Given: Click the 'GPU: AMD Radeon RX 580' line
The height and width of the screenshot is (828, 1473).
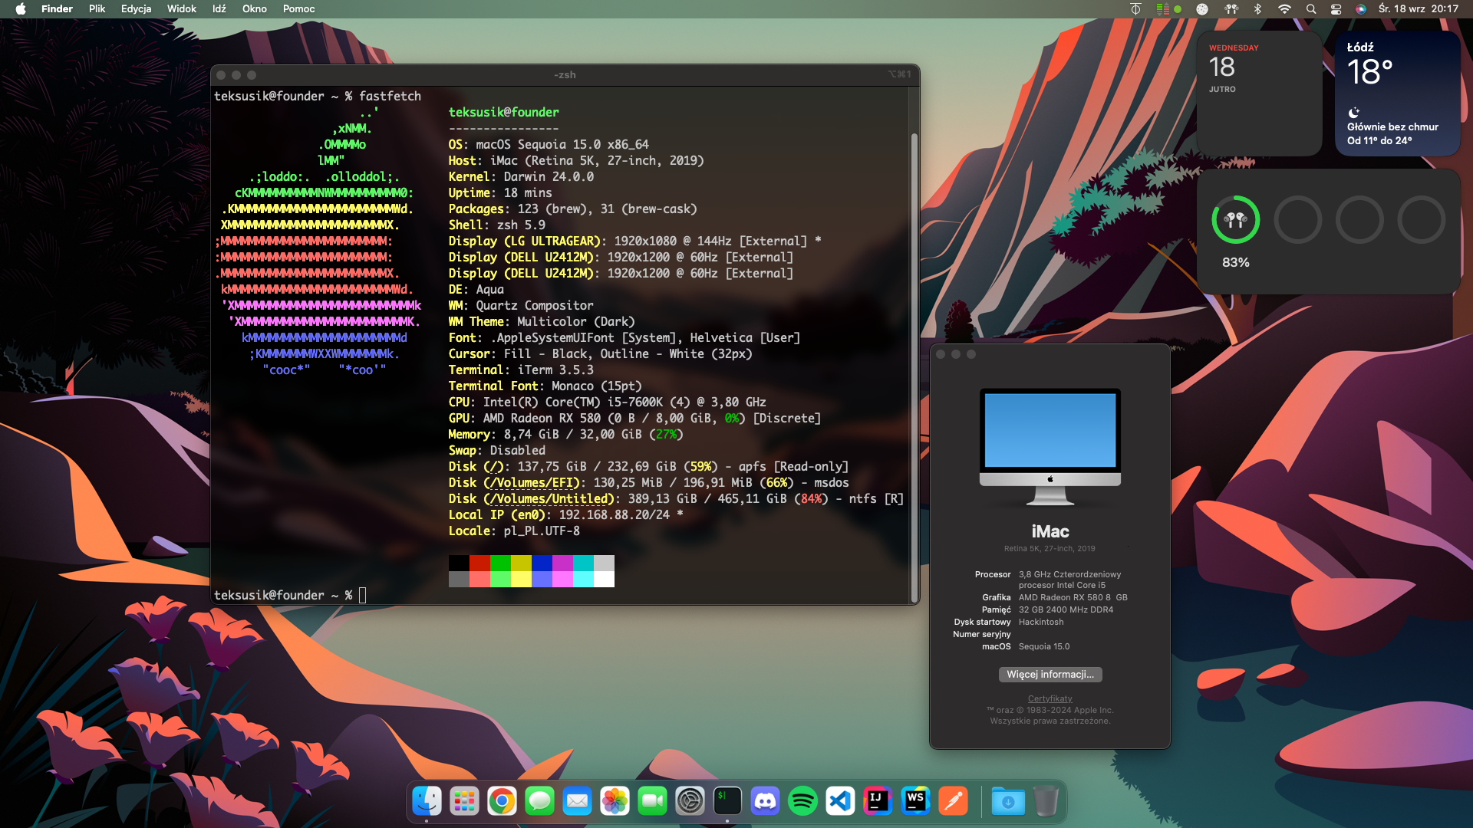Looking at the screenshot, I should coord(634,418).
